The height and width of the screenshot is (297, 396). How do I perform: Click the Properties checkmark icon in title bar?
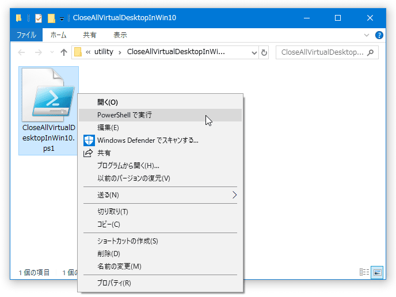point(39,18)
